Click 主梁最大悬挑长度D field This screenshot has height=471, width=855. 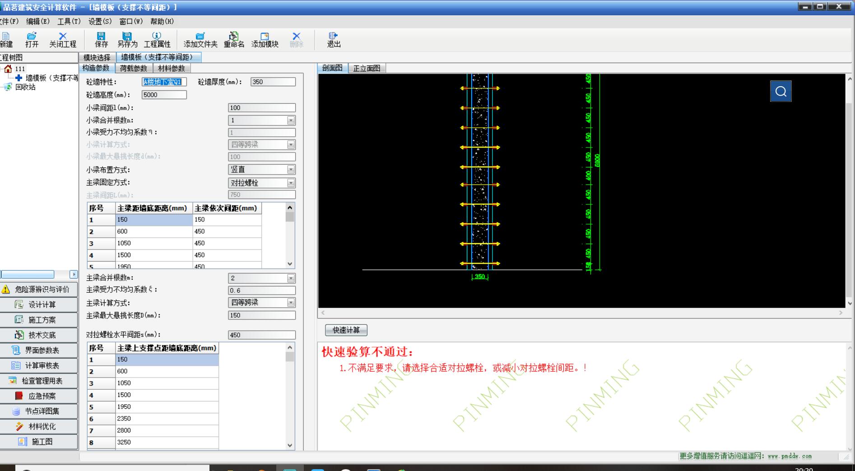(x=262, y=315)
